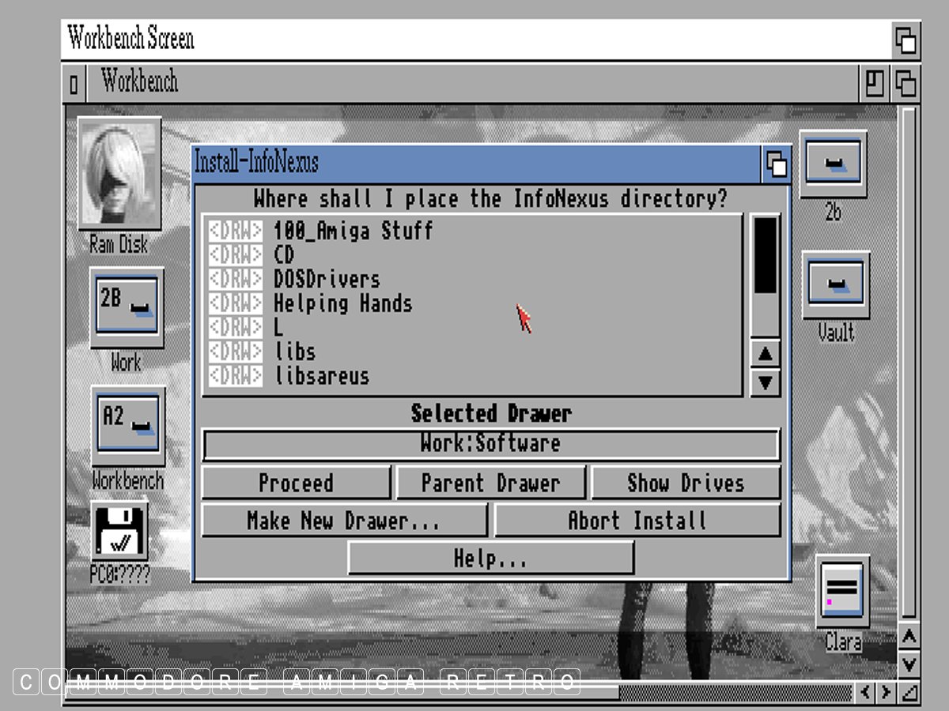Choose the DOSDrivers drawer in list
This screenshot has height=711, width=949.
tap(327, 280)
